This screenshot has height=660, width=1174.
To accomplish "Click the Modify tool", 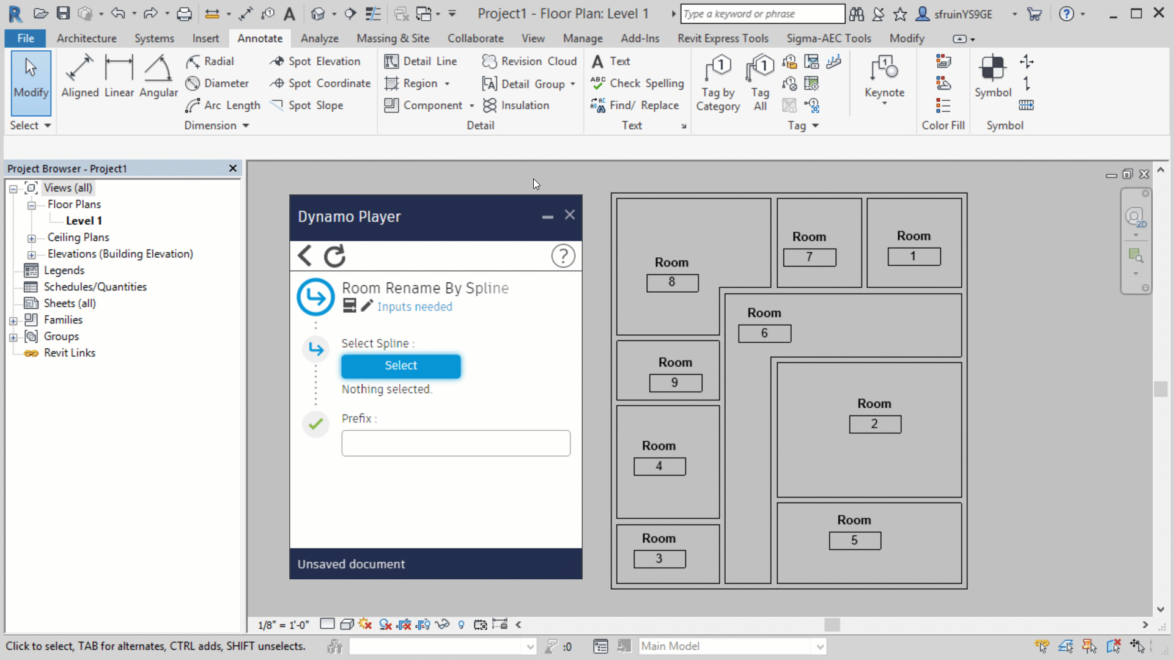I will tap(31, 82).
